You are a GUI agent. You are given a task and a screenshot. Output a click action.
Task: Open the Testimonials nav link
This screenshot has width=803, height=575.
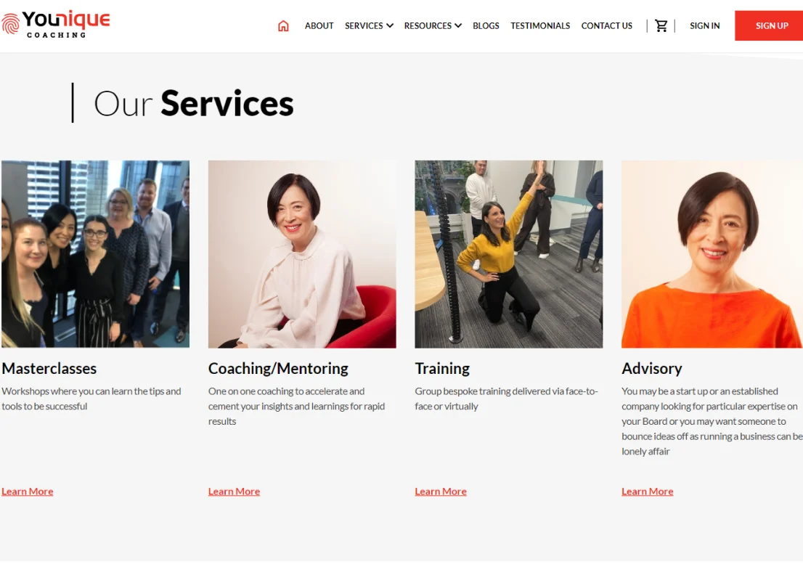click(539, 25)
